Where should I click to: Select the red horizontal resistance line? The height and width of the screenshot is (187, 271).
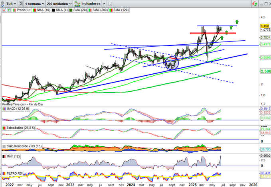[x=213, y=33]
